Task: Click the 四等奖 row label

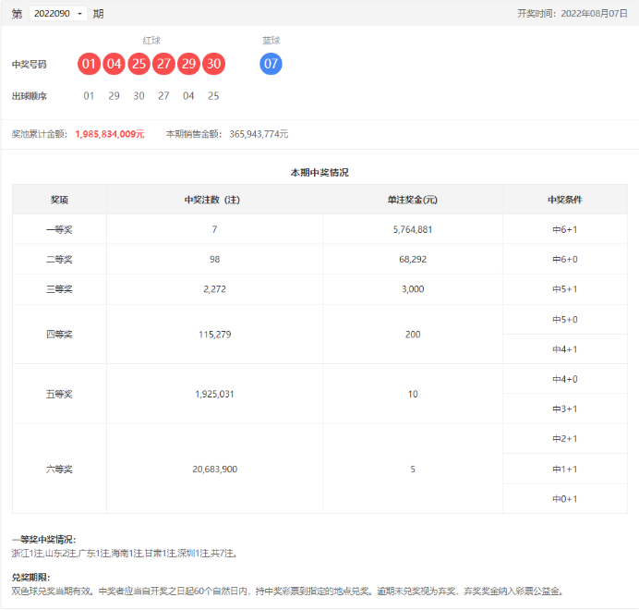Action: coord(59,335)
